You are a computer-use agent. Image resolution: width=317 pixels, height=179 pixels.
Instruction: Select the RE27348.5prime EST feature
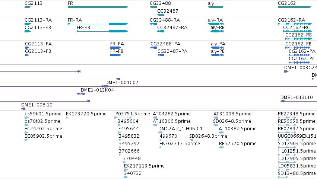pos(287,118)
